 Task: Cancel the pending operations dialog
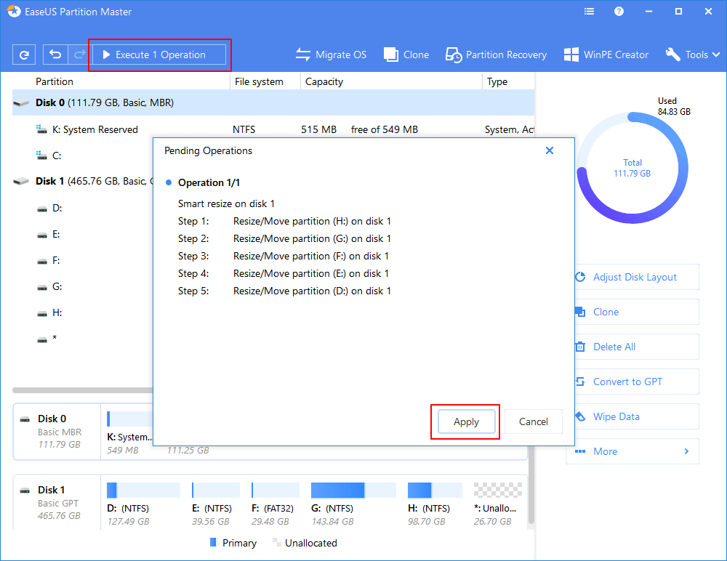[533, 421]
